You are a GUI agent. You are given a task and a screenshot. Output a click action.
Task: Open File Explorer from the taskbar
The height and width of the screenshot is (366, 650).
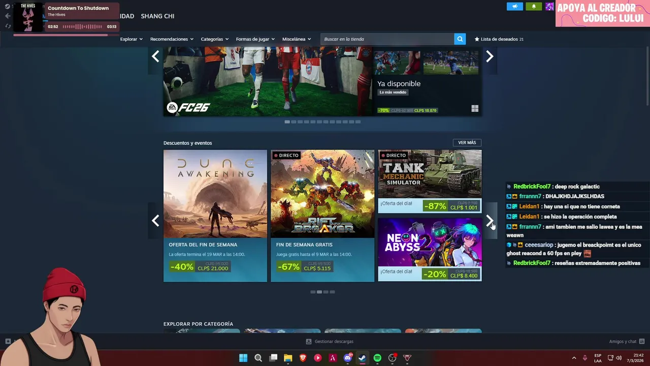[288, 358]
